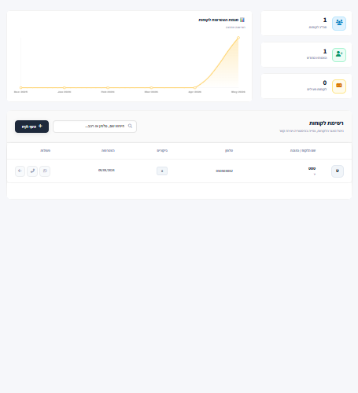Focus the customer search input field
The width and height of the screenshot is (358, 393).
pos(94,127)
